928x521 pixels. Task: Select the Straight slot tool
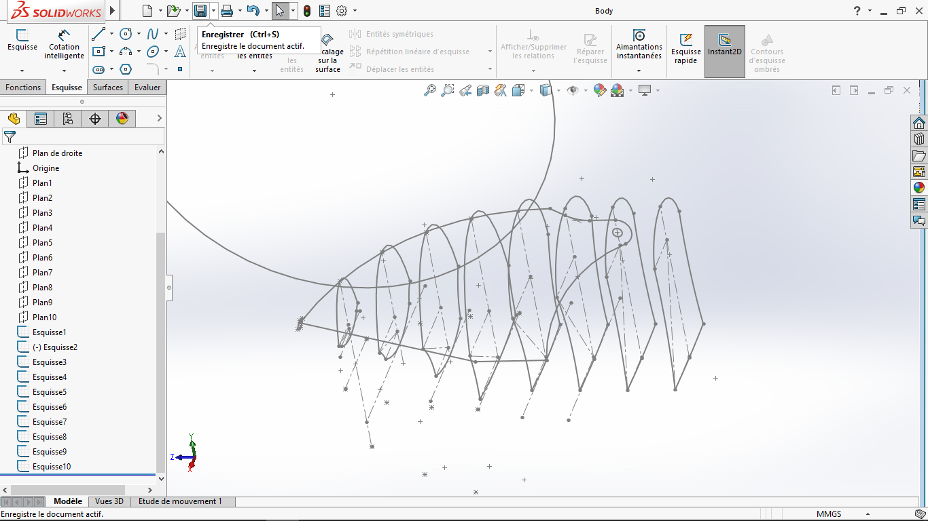tap(99, 69)
